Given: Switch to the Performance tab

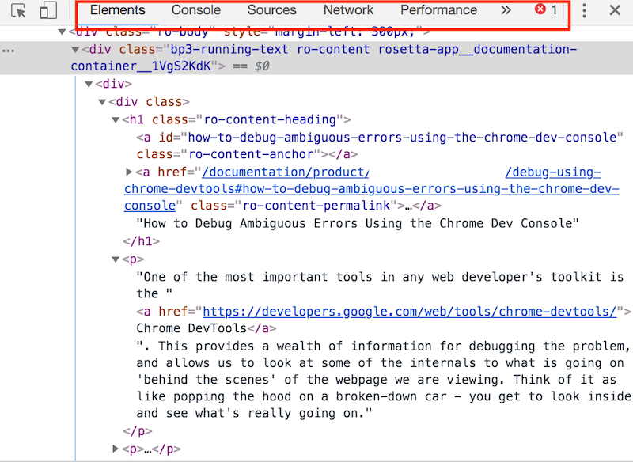Looking at the screenshot, I should pyautogui.click(x=438, y=10).
